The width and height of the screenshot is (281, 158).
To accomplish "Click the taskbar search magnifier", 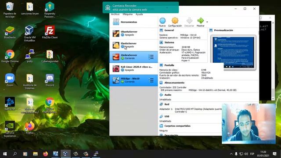I will [x=15, y=154].
